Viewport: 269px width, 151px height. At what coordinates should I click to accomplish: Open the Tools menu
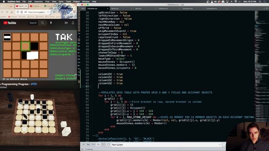coord(68,2)
